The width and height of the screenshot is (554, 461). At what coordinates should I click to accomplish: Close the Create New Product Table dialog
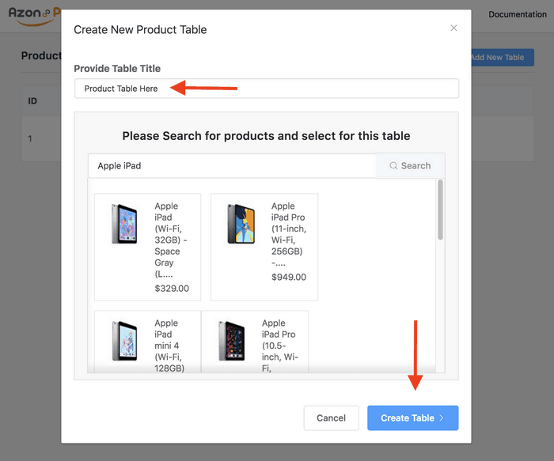point(453,28)
